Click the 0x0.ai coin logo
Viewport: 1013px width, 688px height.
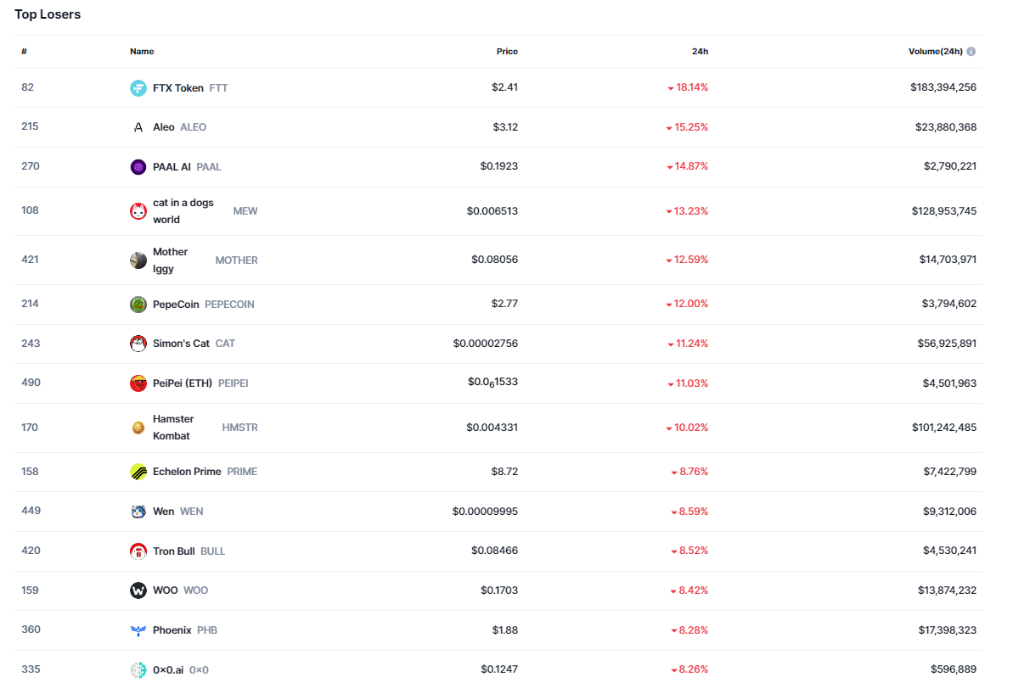(138, 670)
